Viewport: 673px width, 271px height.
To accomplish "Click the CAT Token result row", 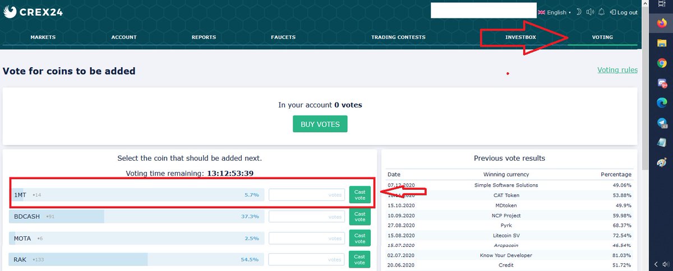I will click(509, 195).
